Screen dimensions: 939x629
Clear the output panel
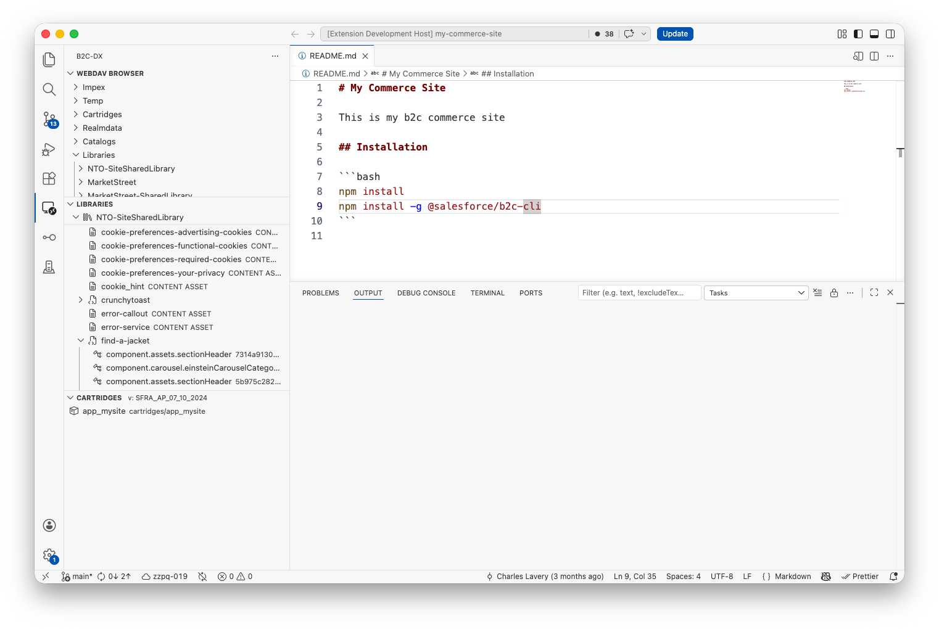point(817,293)
